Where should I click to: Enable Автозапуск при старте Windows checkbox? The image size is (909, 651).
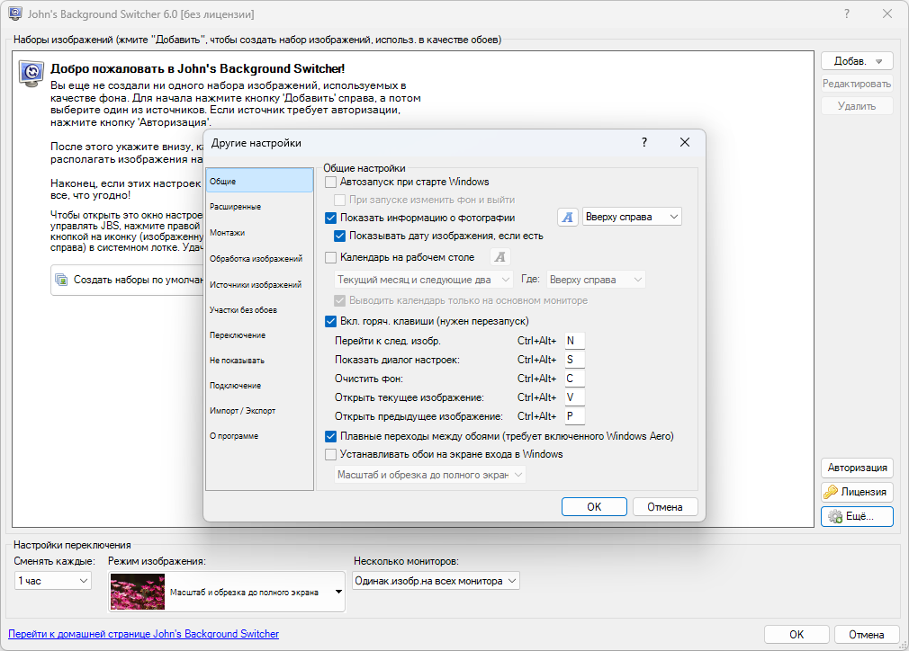click(x=330, y=183)
